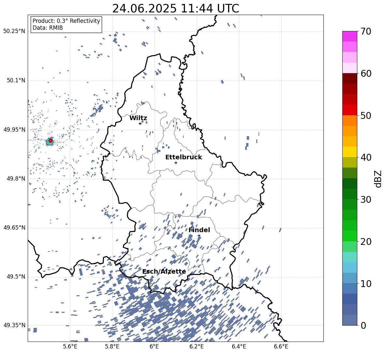Click the 20 tick label on colorbar

366,242
